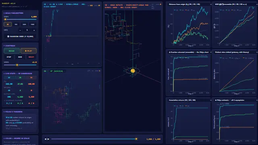
Task: Click the Speed slider handle
Action: coord(17,65)
